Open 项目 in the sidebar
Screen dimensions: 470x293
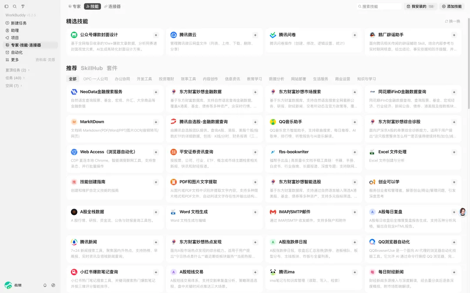click(30, 38)
